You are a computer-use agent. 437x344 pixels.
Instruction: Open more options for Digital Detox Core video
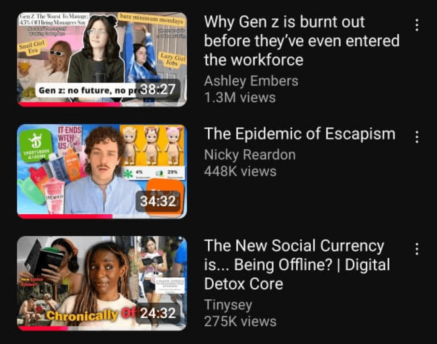click(x=417, y=249)
